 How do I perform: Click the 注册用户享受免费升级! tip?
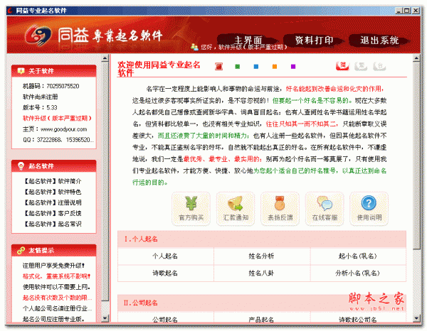pos(53,266)
